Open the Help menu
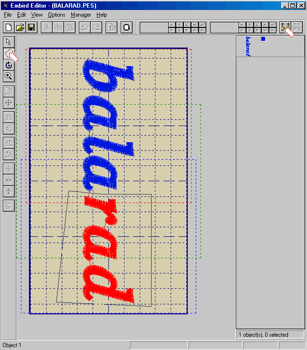The image size is (307, 350). [102, 15]
